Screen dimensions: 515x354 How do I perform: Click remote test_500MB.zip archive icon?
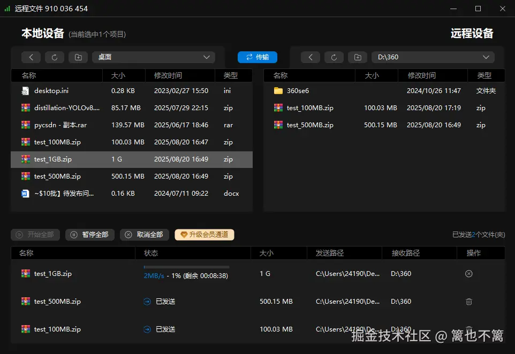coord(278,125)
